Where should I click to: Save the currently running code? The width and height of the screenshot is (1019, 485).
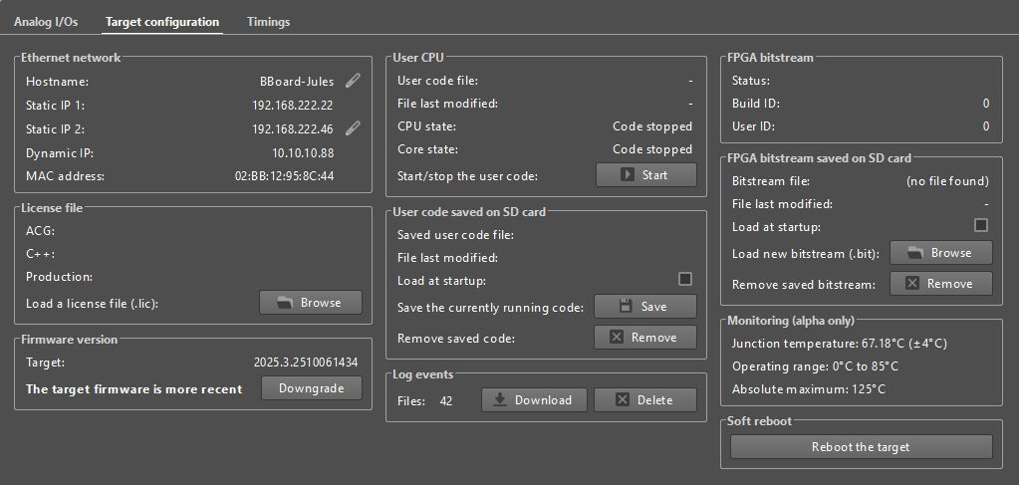click(x=644, y=306)
